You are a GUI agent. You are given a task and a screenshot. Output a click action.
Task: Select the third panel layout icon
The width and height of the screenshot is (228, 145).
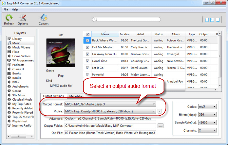click(218, 20)
